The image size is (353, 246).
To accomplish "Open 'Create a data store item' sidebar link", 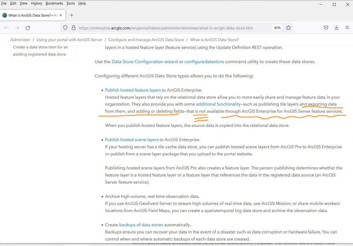I will (40, 51).
